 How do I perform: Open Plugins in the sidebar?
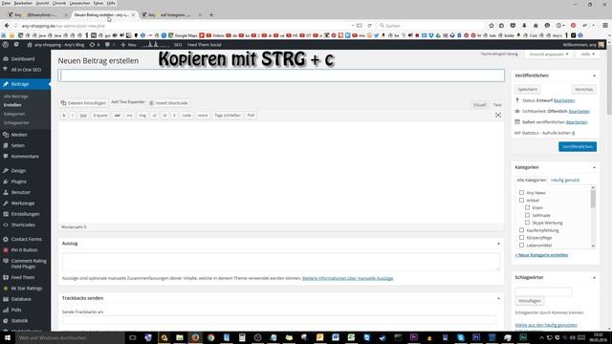[x=19, y=182]
